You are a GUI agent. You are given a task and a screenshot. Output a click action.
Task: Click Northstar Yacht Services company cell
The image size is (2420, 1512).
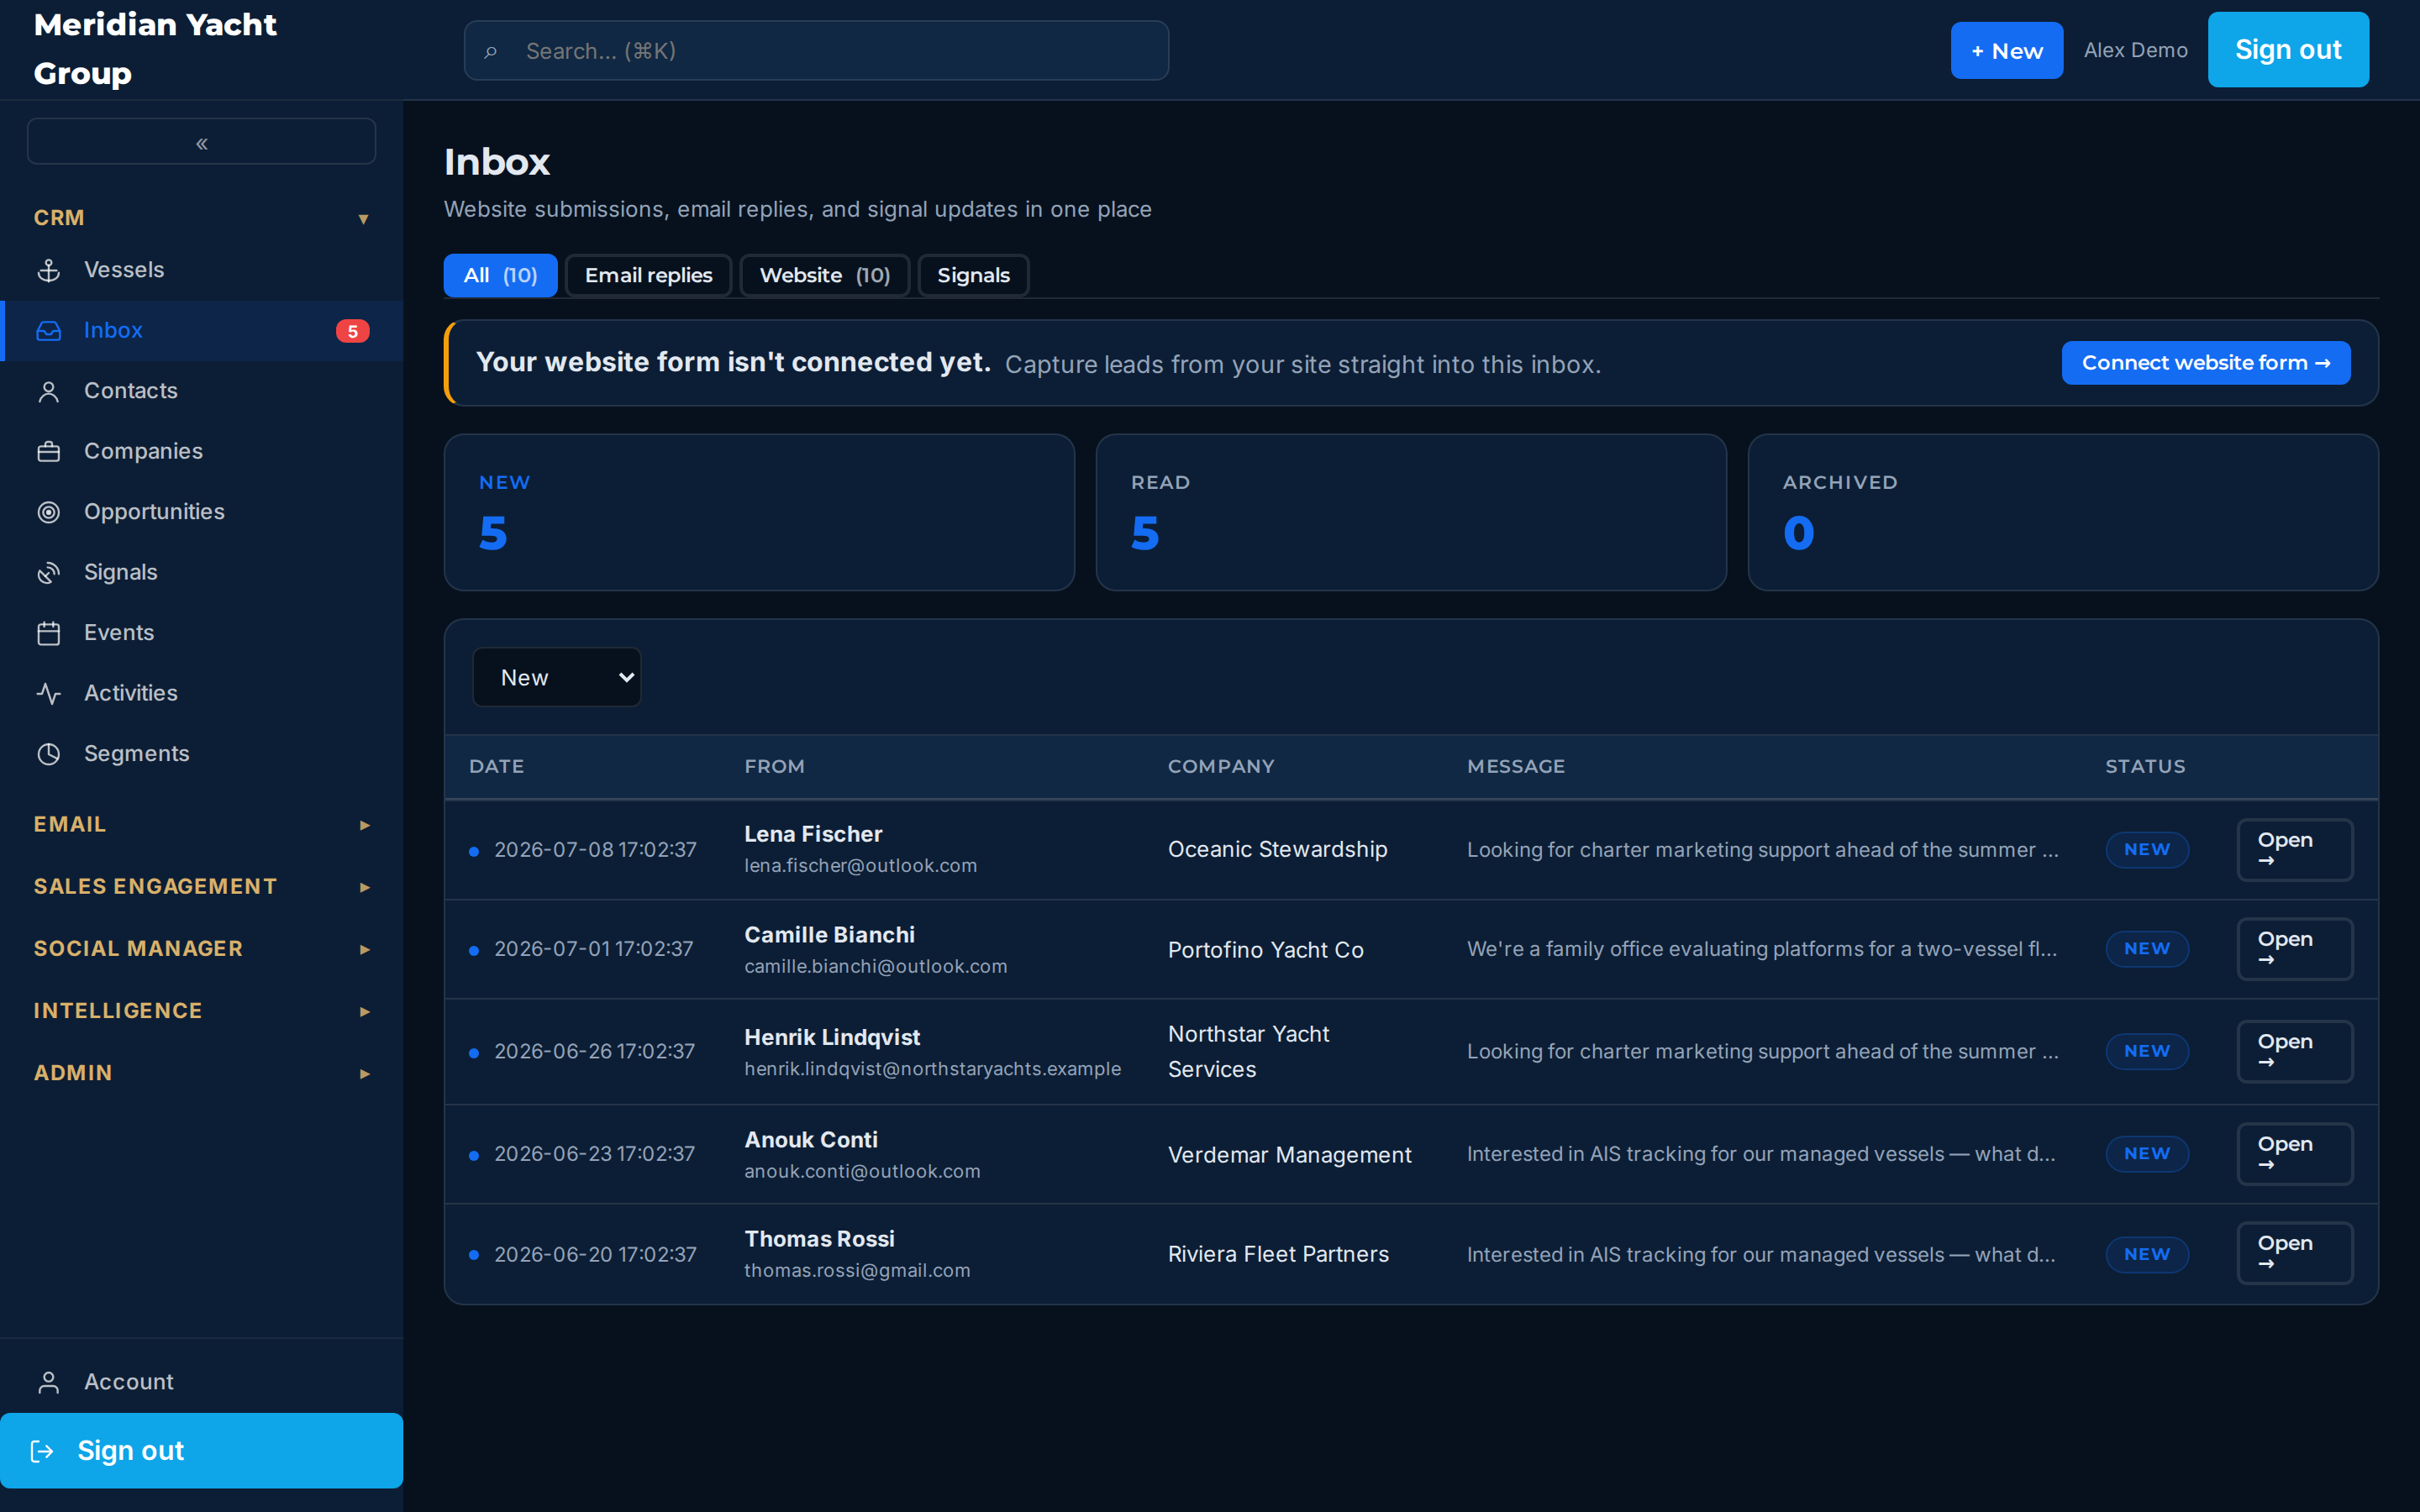pyautogui.click(x=1248, y=1052)
